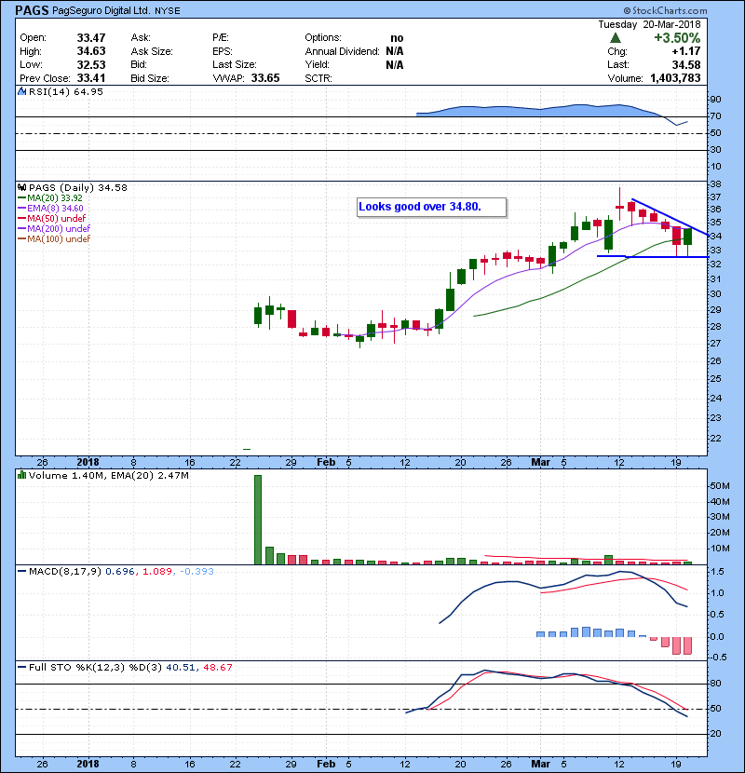Click the +3.50% percent change
This screenshot has width=745, height=773.
click(677, 38)
